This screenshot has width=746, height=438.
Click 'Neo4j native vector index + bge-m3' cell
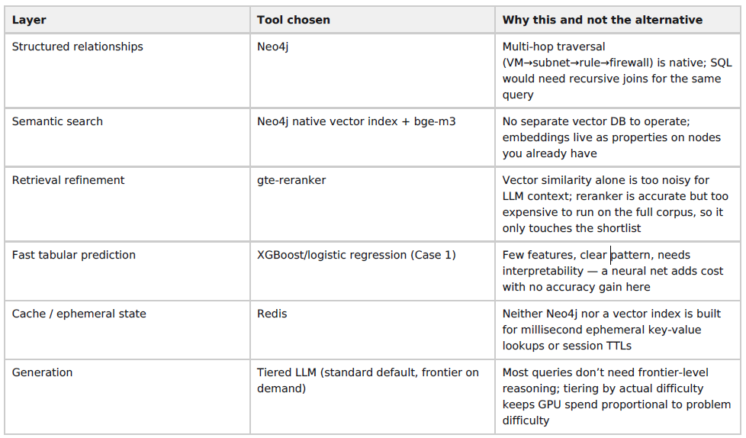372,137
